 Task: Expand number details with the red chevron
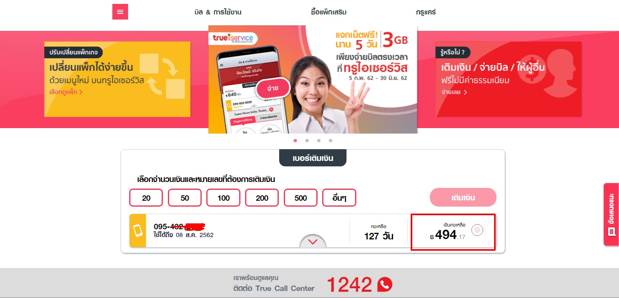point(313,241)
